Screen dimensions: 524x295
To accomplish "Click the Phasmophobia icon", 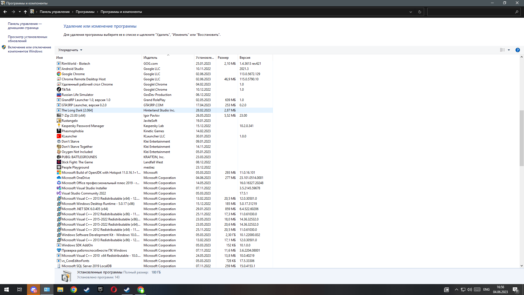I will [59, 131].
